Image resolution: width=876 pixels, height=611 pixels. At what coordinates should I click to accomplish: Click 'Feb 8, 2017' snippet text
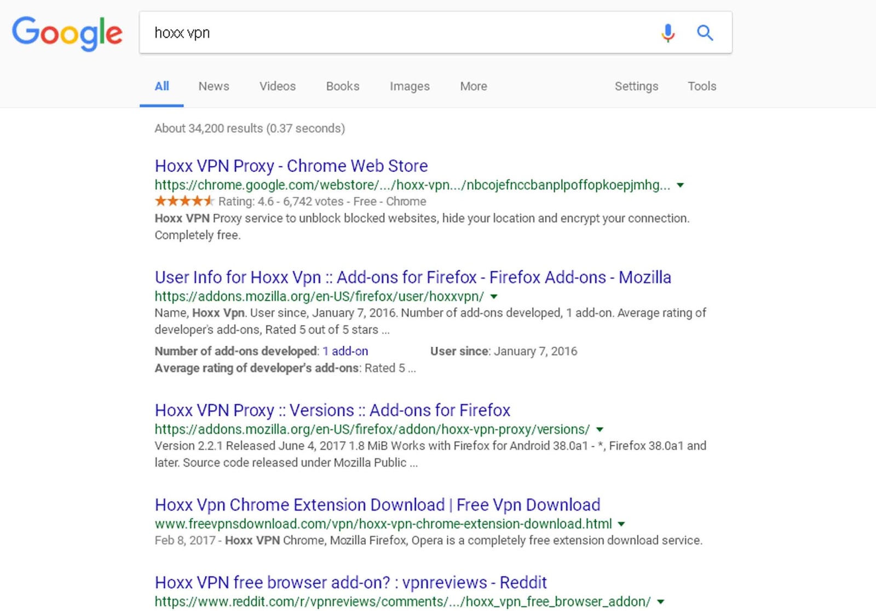click(185, 540)
